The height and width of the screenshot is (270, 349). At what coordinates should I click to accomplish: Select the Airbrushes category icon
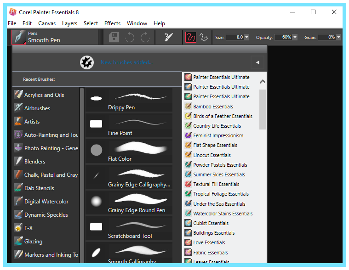[x=18, y=108]
